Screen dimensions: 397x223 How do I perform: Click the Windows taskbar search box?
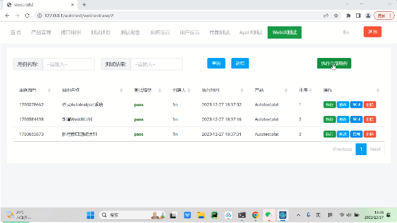pyautogui.click(x=132, y=215)
